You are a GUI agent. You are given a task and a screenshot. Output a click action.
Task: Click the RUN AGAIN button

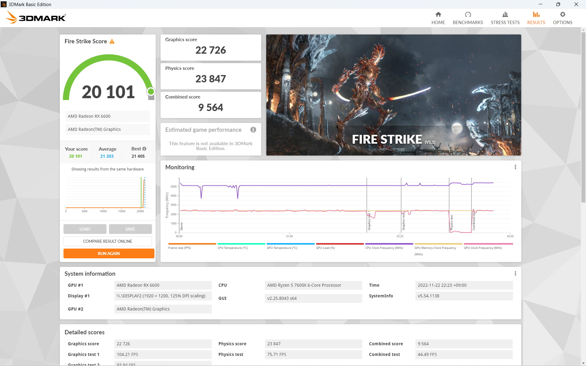click(x=109, y=253)
